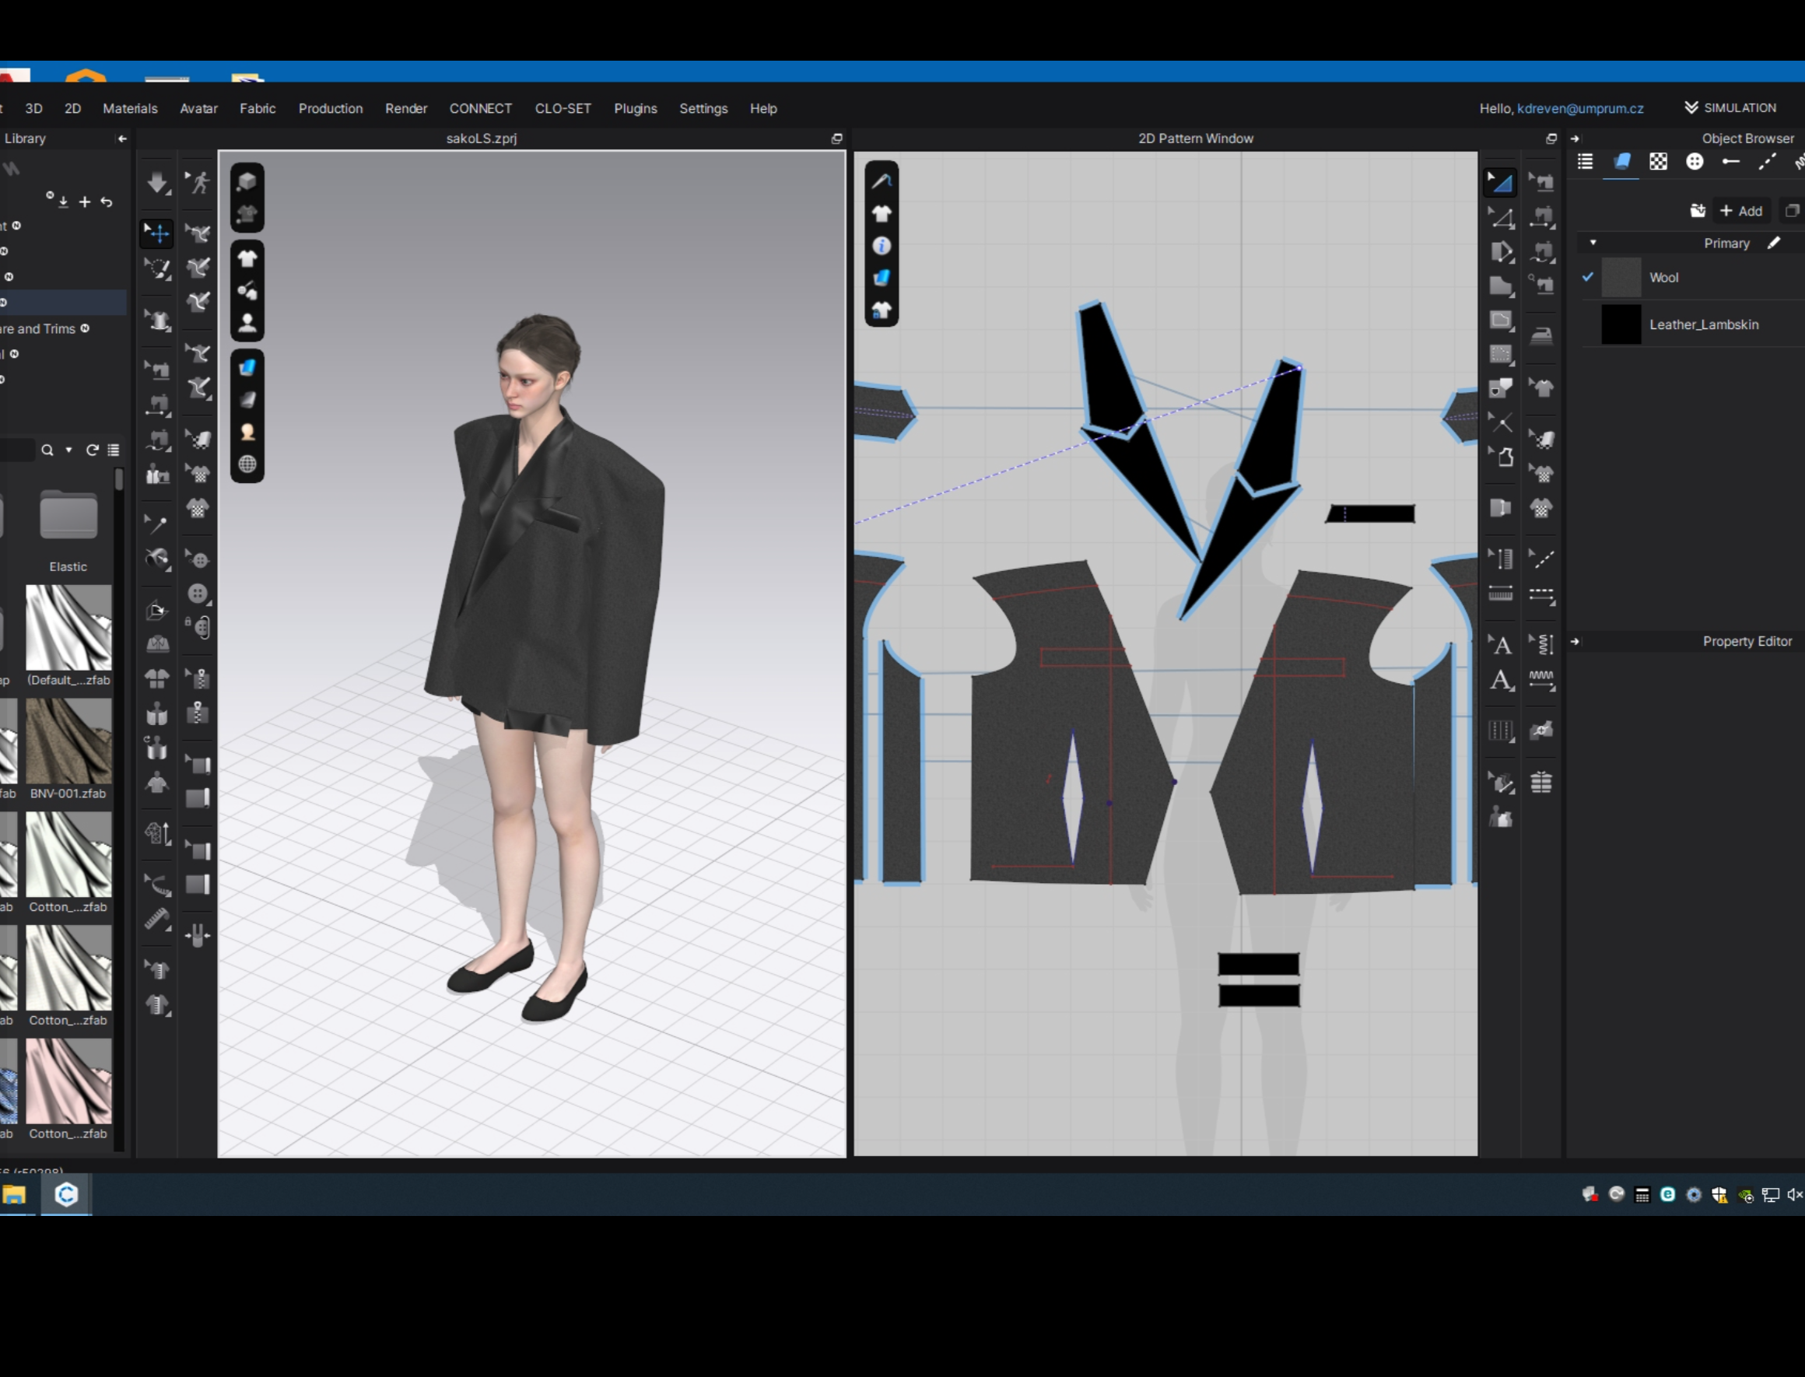Open the Avatar menu
This screenshot has width=1805, height=1377.
tap(198, 108)
